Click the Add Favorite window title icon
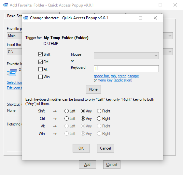The height and width of the screenshot is (175, 183). (6, 5)
